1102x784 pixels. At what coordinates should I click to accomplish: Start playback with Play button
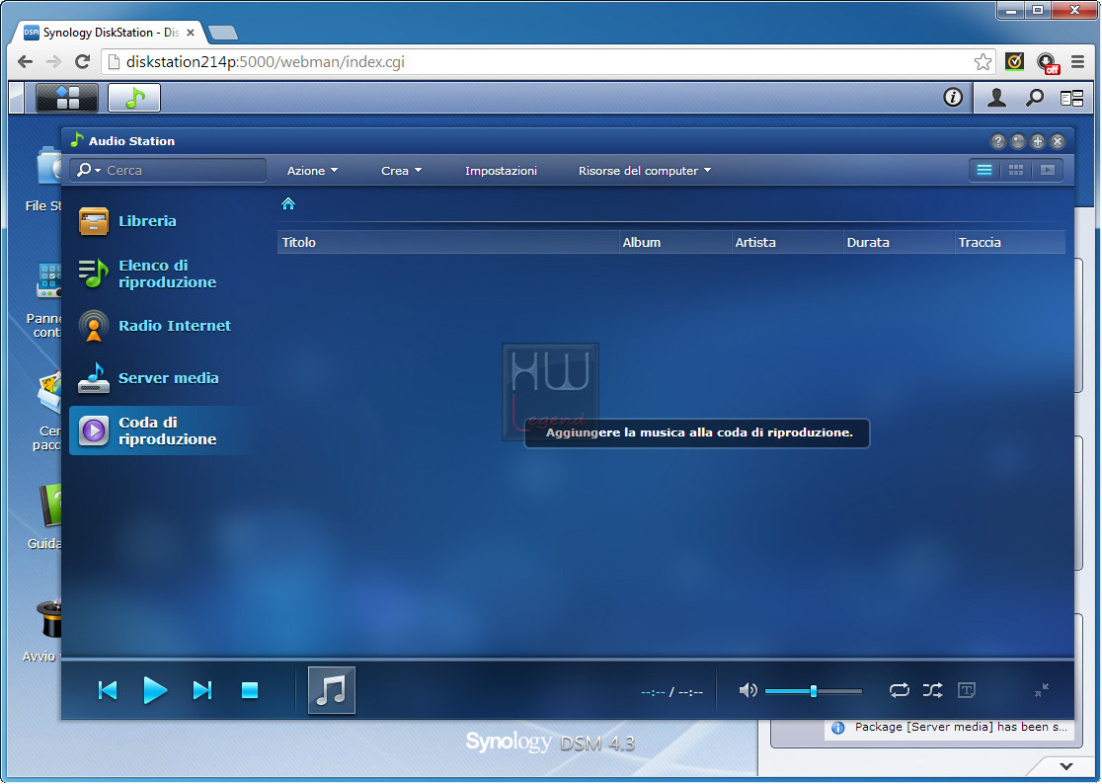[155, 690]
